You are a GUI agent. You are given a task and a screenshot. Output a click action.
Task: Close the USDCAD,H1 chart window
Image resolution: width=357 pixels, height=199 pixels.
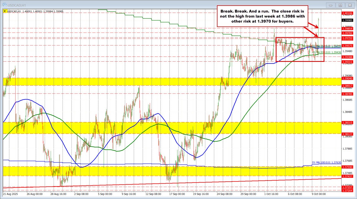click(349, 5)
